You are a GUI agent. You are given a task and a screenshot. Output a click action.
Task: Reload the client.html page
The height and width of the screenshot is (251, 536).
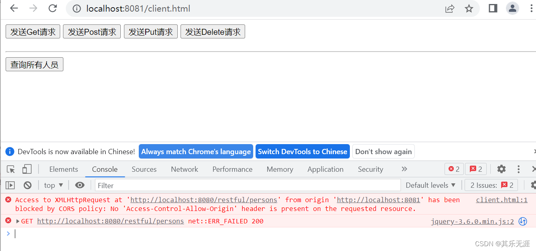pos(53,8)
